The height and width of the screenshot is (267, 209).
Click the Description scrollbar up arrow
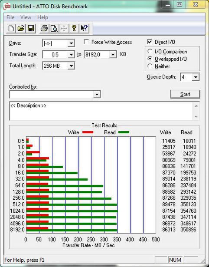click(196, 106)
